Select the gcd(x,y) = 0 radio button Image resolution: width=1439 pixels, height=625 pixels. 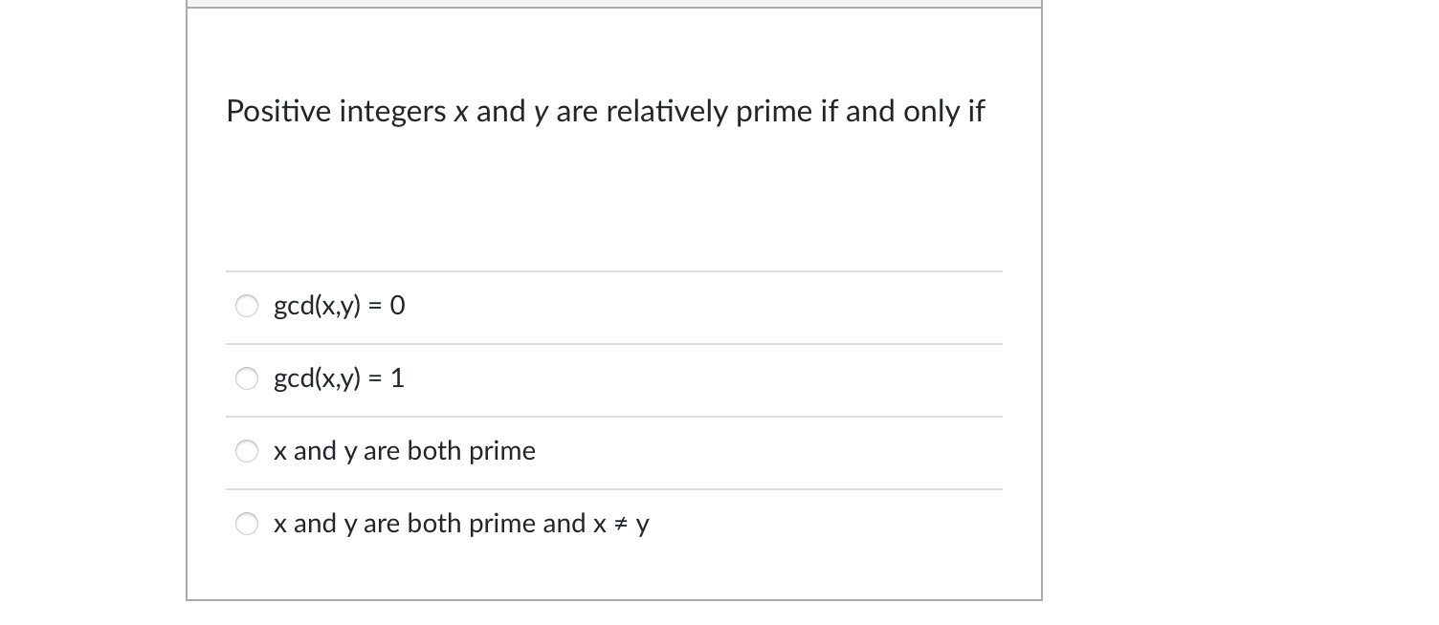(x=247, y=306)
